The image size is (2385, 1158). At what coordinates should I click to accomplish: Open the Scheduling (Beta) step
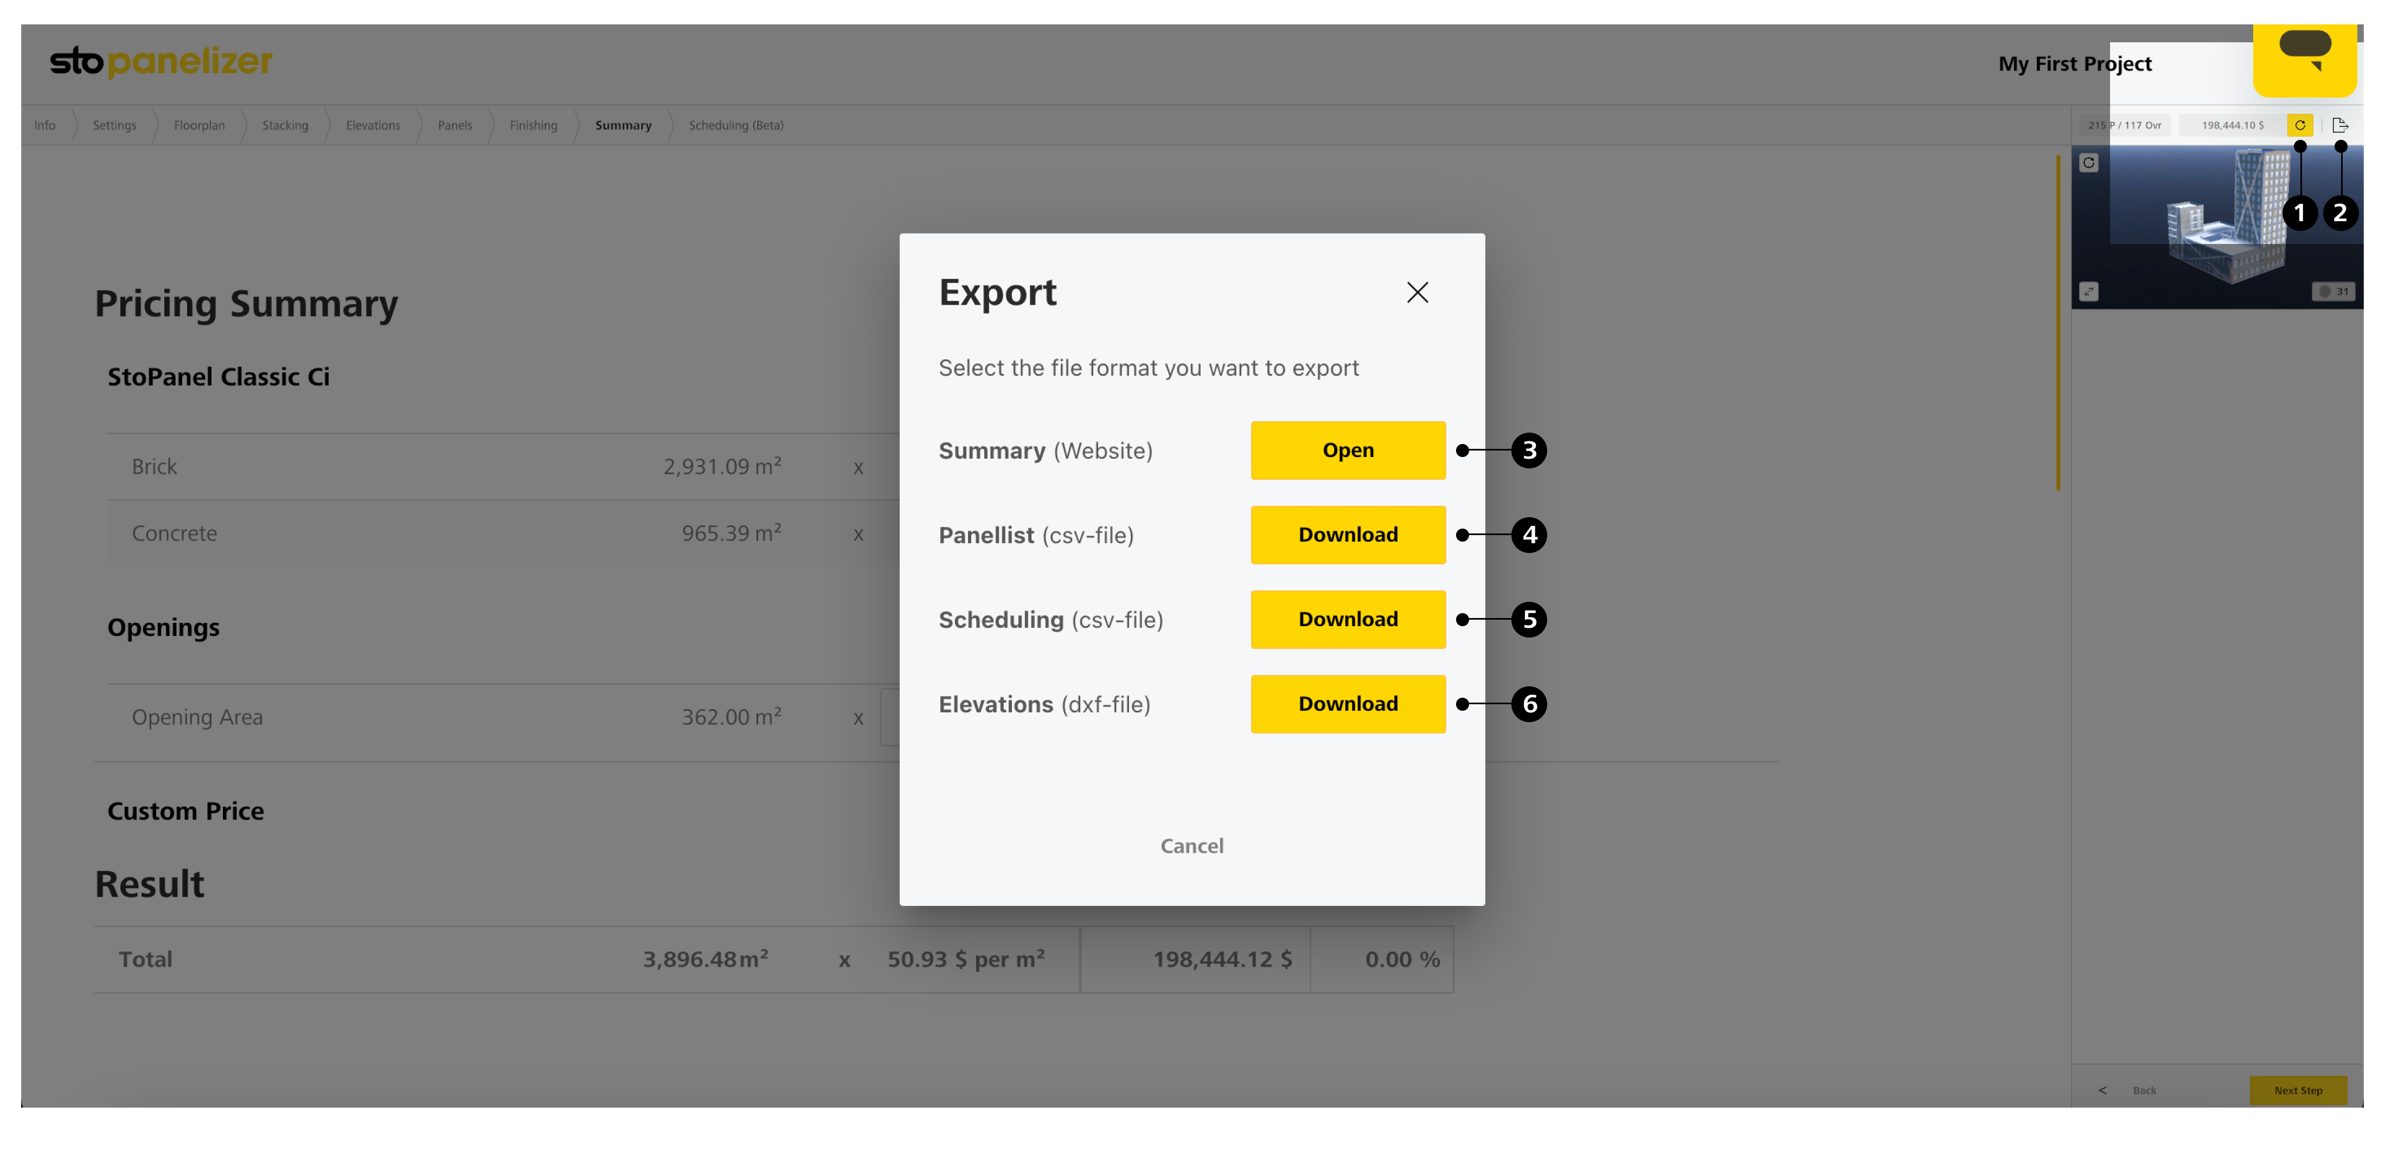tap(736, 126)
